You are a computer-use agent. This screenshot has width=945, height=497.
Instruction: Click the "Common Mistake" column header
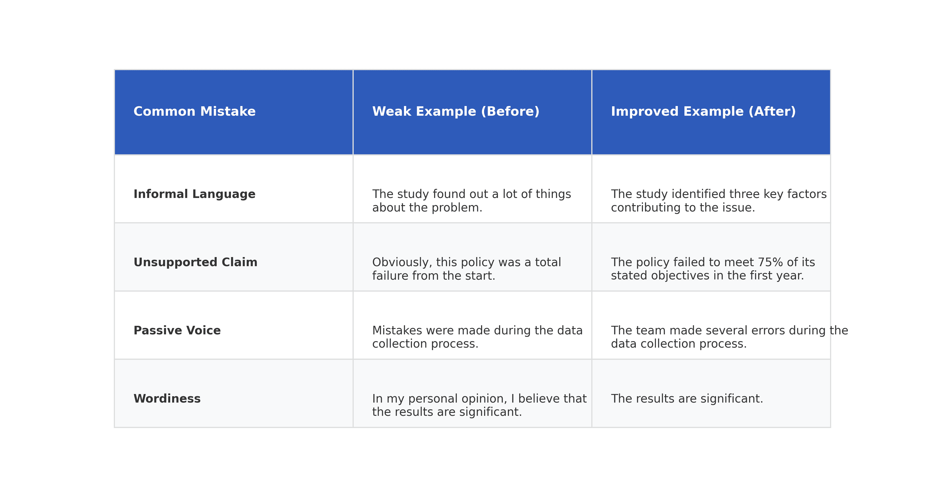click(x=195, y=112)
